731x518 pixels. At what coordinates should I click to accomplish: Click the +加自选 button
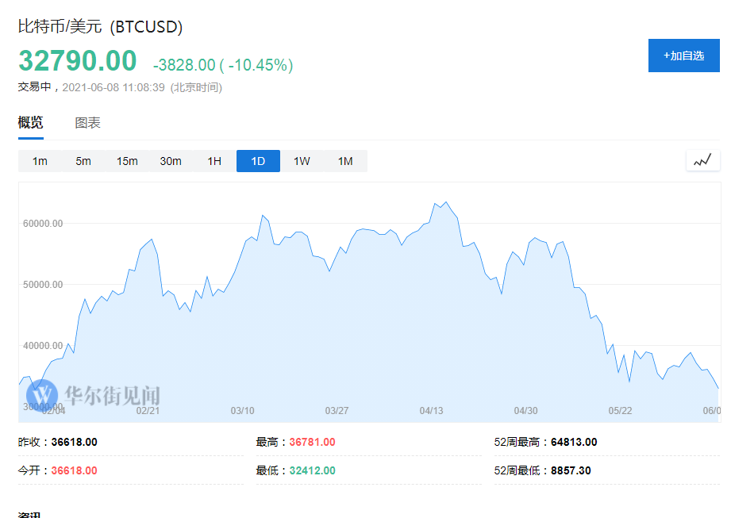click(683, 56)
